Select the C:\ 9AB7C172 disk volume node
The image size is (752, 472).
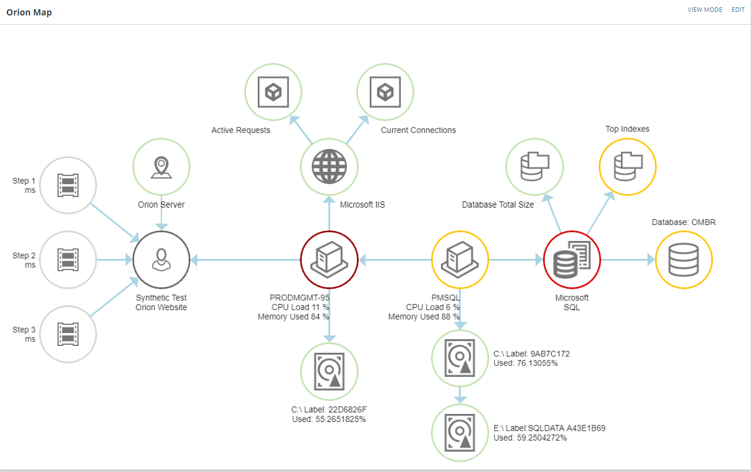460,359
